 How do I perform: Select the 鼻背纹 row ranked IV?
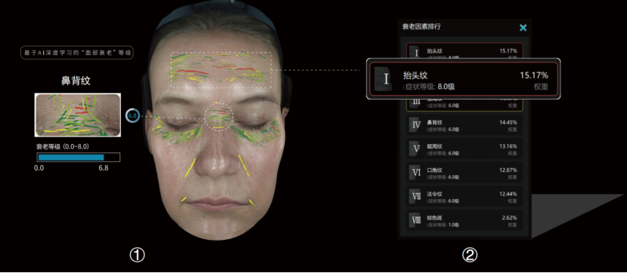[x=465, y=125]
